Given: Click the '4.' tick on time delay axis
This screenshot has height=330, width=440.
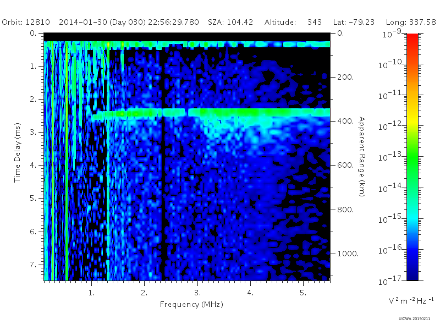Looking at the screenshot, I should (33, 166).
